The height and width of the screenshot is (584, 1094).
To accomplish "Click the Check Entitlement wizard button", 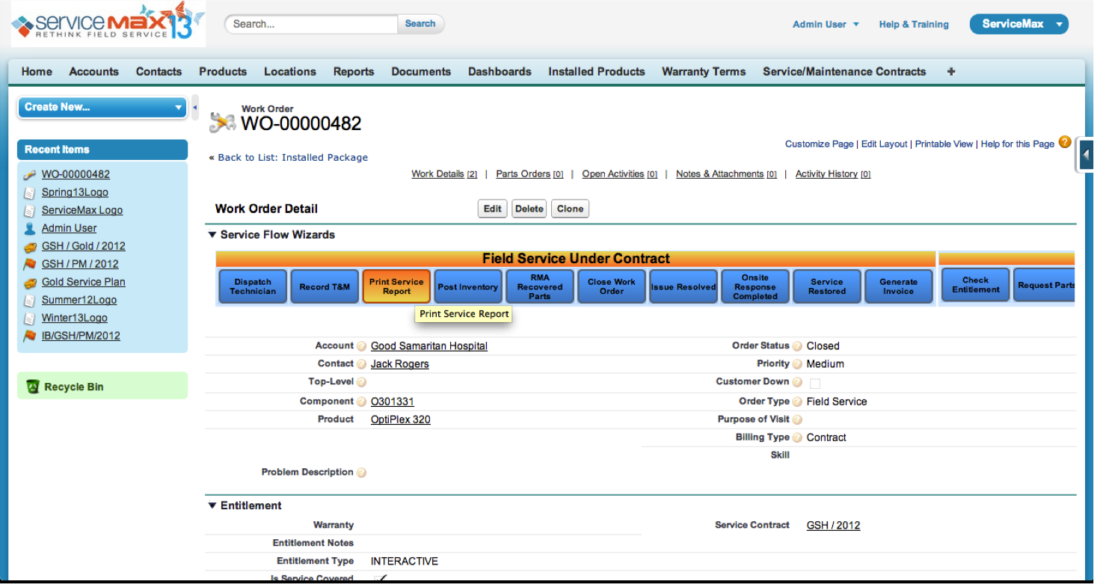I will click(976, 285).
